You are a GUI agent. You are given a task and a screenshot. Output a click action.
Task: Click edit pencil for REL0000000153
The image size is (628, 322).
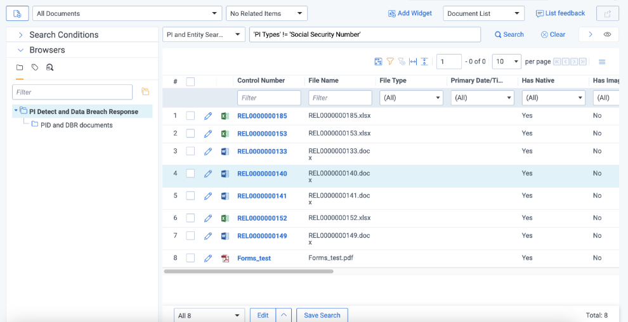(x=208, y=134)
